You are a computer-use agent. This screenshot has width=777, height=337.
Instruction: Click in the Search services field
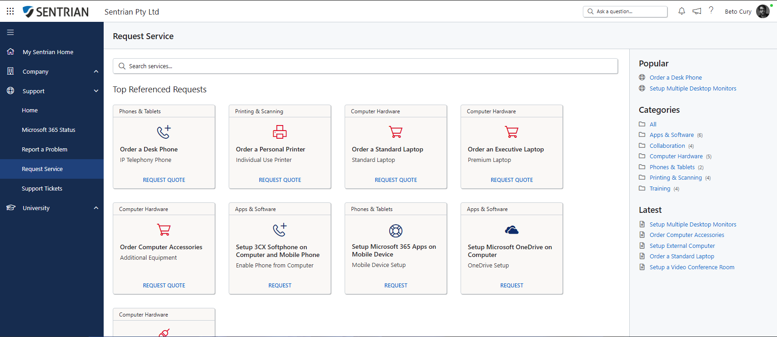click(365, 66)
